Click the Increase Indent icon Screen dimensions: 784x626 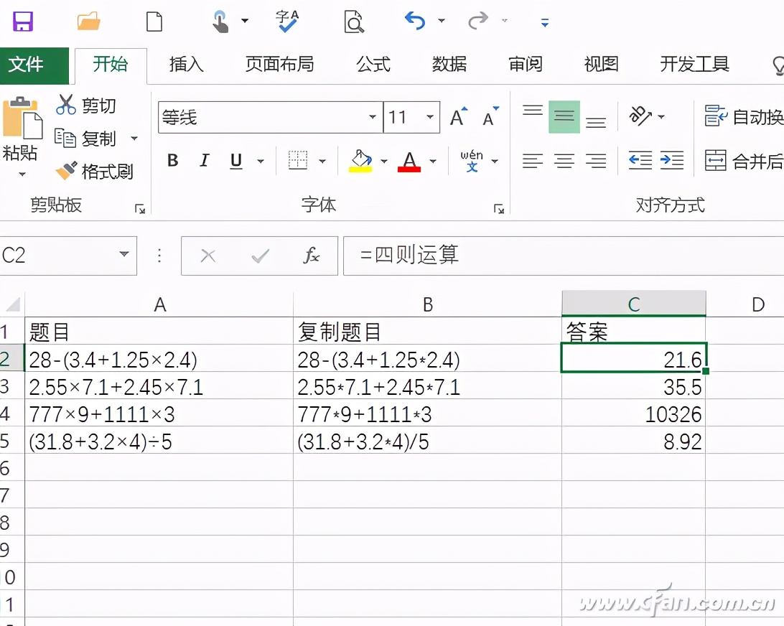[672, 161]
